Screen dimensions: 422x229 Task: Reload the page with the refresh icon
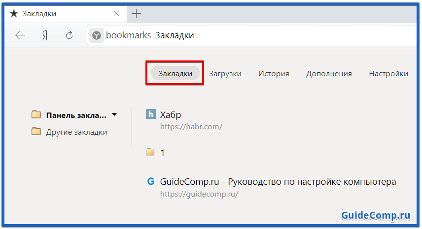[x=70, y=35]
